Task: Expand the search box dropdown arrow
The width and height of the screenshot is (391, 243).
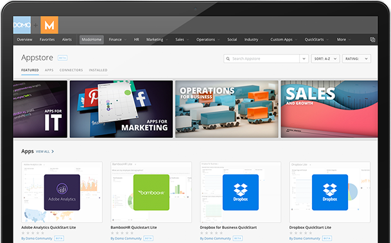Action: (x=304, y=59)
